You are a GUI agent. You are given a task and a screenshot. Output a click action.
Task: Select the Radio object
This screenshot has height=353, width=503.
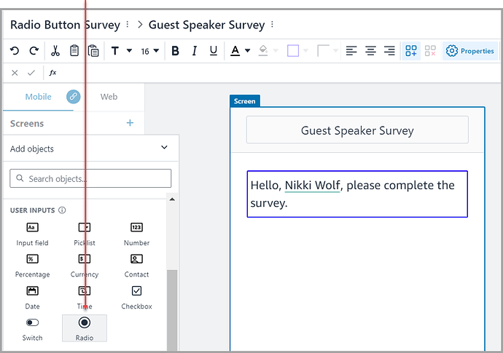(85, 328)
